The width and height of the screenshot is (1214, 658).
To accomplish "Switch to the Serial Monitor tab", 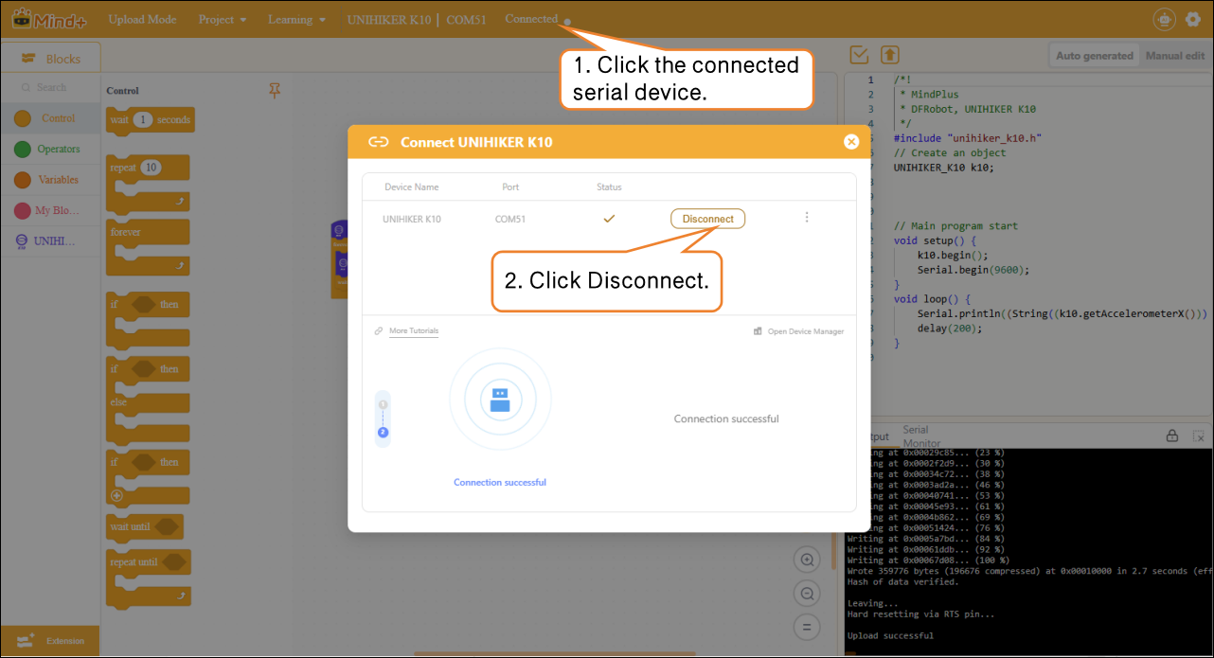I will [x=920, y=436].
